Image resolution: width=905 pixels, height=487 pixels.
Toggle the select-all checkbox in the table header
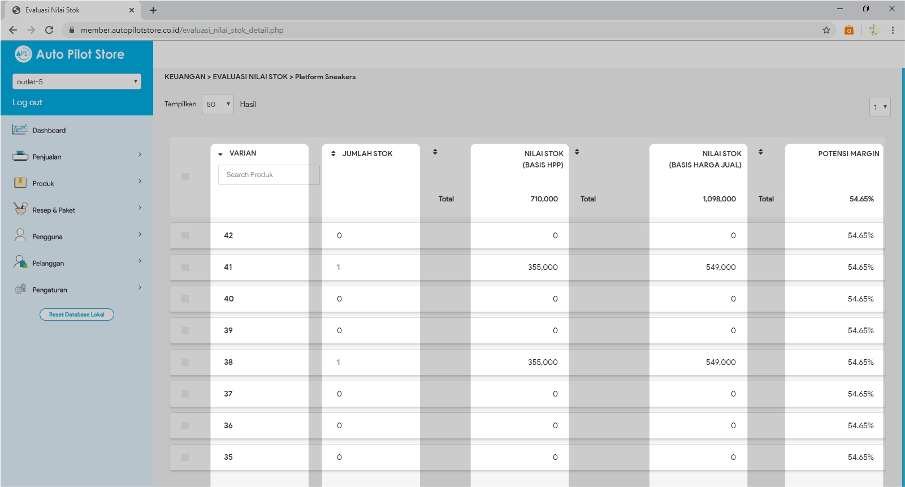tap(185, 177)
